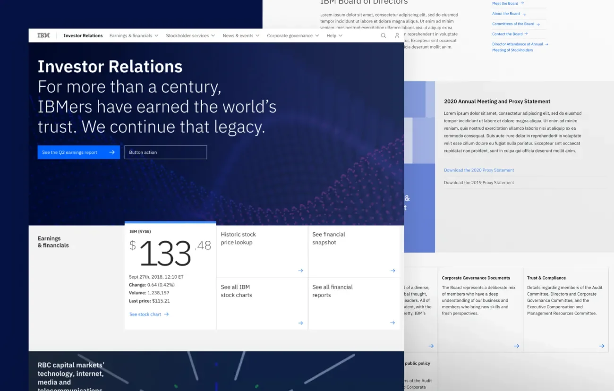Open Director Attendance at Annual Meeting link
614x391 pixels.
coord(518,47)
